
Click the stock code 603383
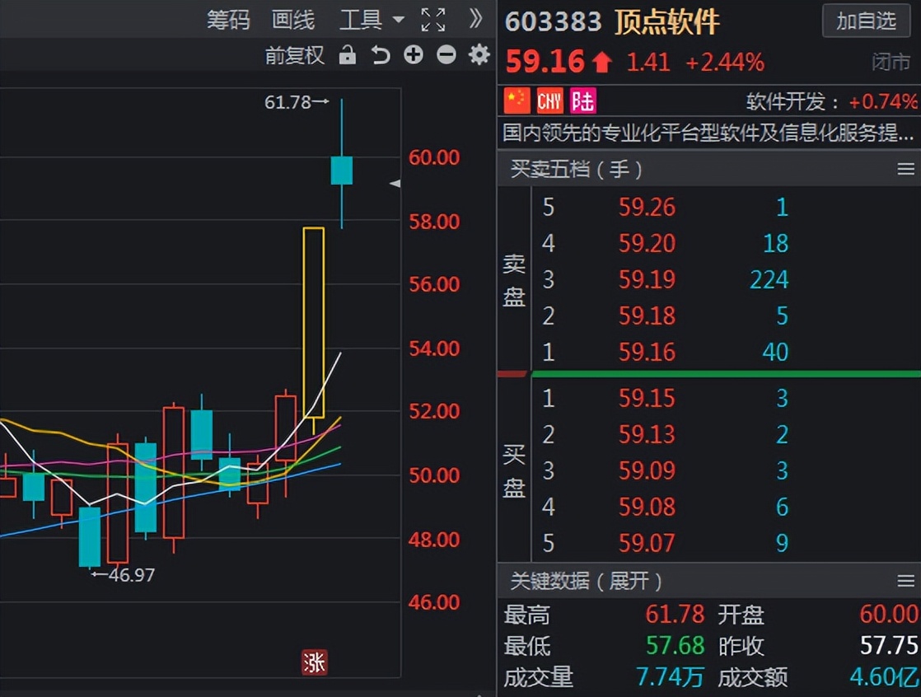tap(554, 22)
